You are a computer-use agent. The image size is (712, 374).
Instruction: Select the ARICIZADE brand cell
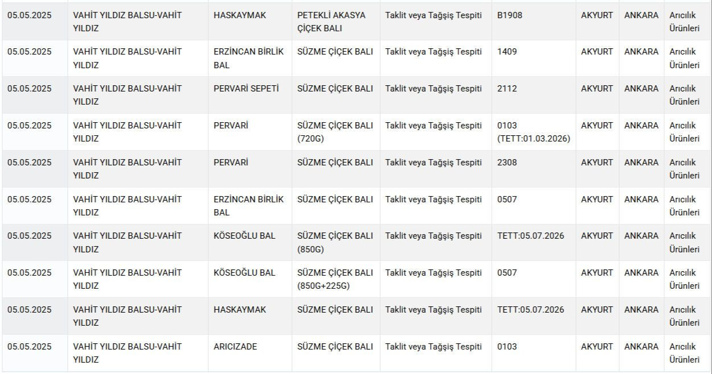click(x=235, y=347)
